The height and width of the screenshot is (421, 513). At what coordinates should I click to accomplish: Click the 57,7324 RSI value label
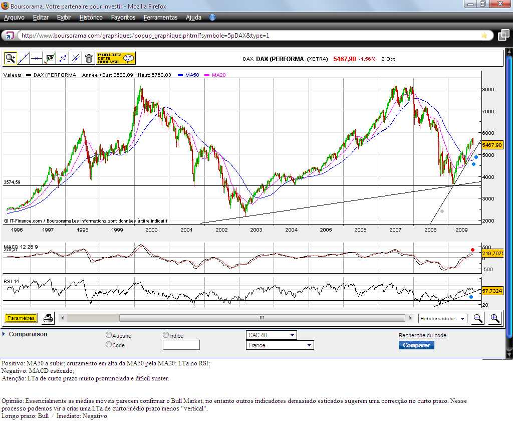[492, 291]
